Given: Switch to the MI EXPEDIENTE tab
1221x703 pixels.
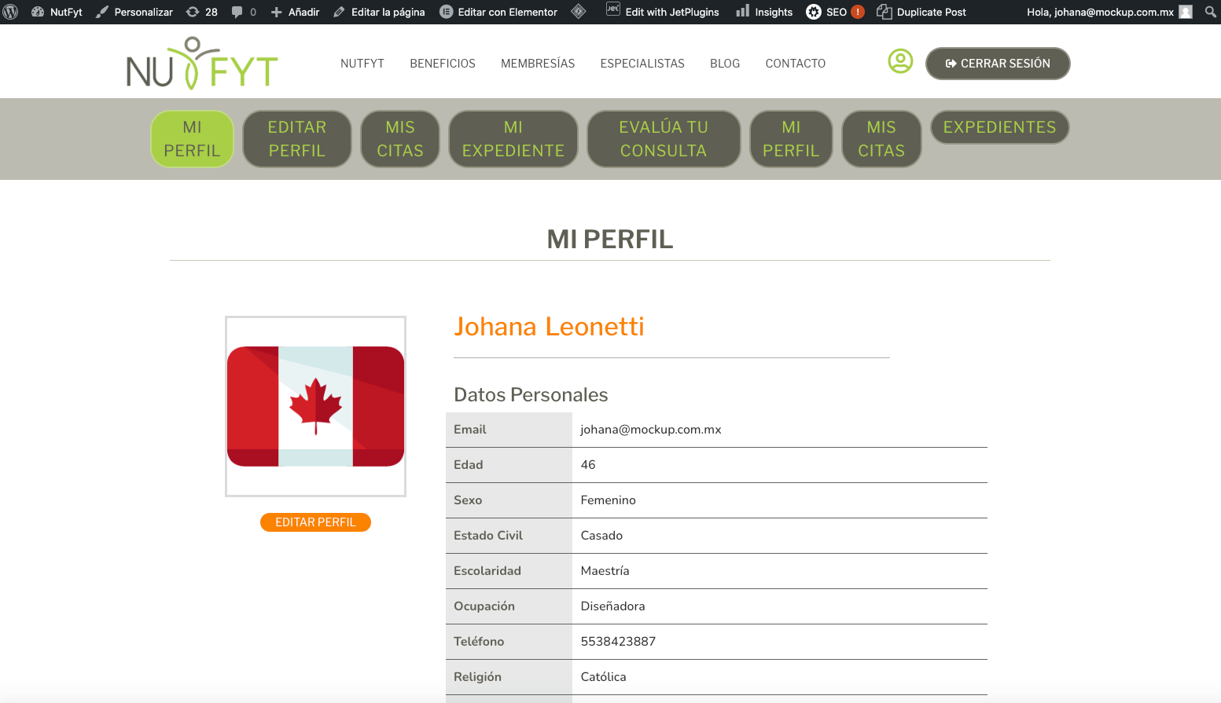Looking at the screenshot, I should [513, 139].
